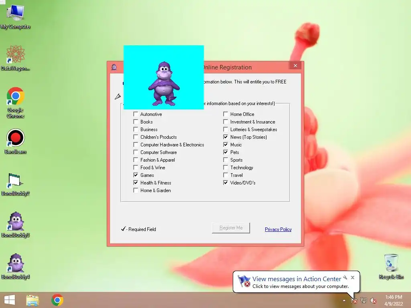Image resolution: width=411 pixels, height=308 pixels.
Task: Click the purple Bonzi gorilla character
Action: (x=164, y=84)
